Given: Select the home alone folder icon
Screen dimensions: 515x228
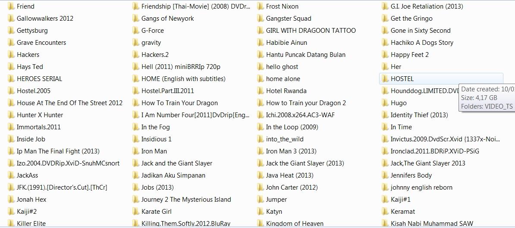Looking at the screenshot, I should pyautogui.click(x=261, y=79).
